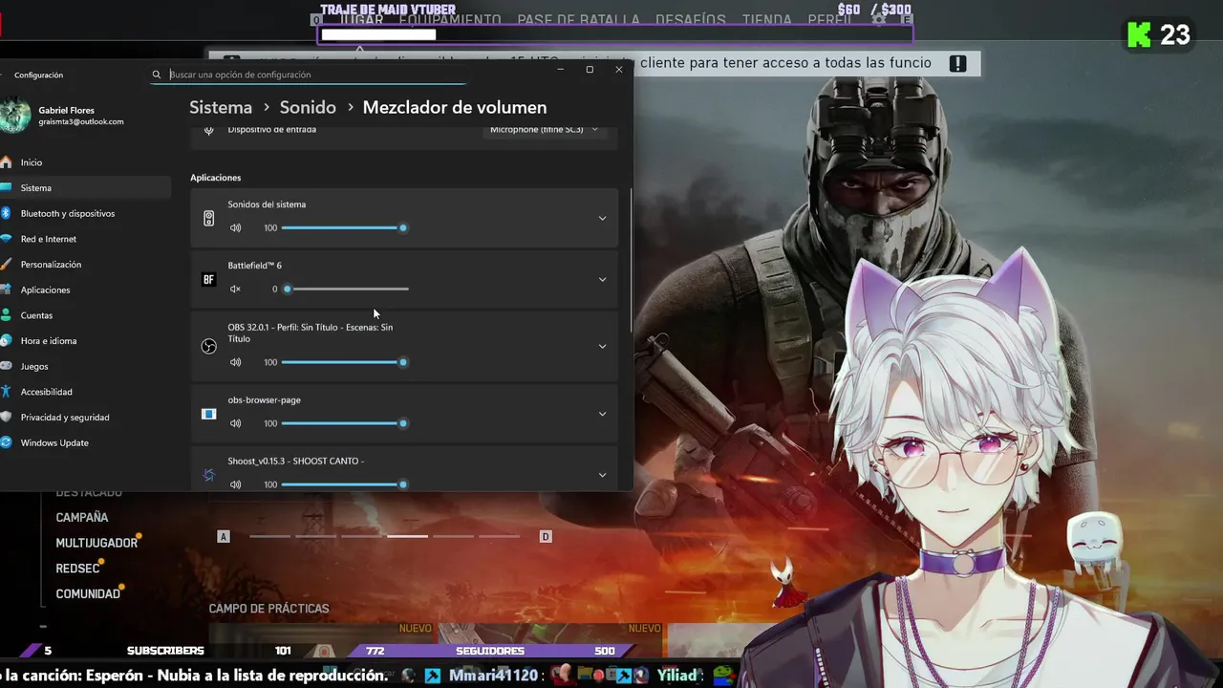The width and height of the screenshot is (1223, 688).
Task: Click the OBS app icon in the mixer
Action: (x=209, y=346)
